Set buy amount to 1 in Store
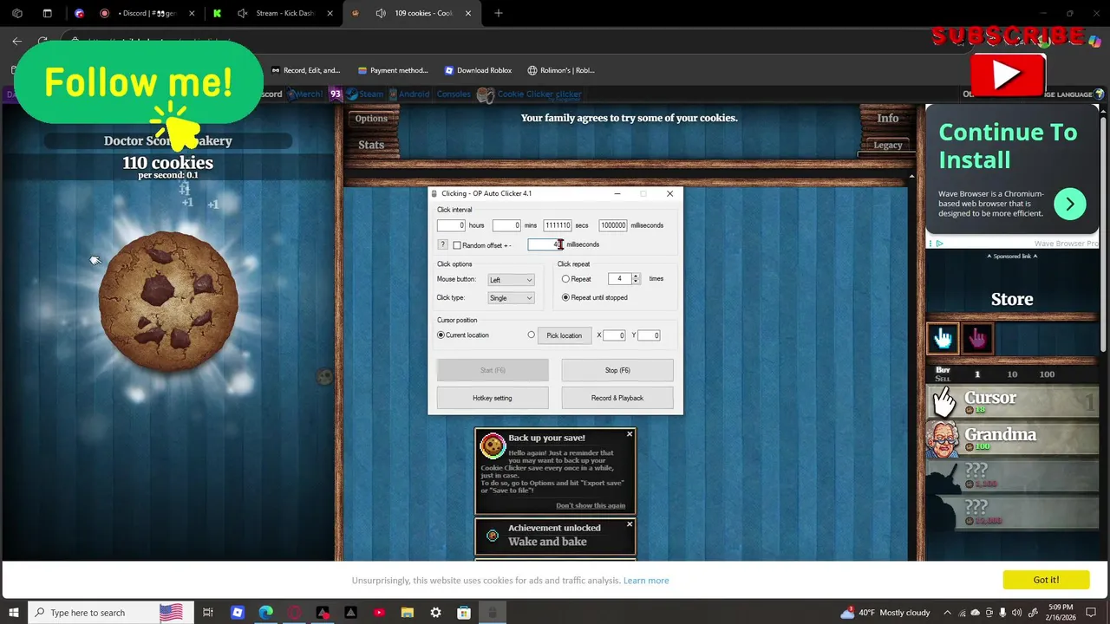 [977, 374]
